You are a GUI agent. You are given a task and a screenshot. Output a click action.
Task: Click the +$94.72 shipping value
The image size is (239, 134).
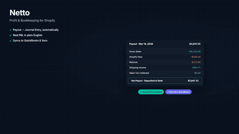pyautogui.click(x=196, y=68)
